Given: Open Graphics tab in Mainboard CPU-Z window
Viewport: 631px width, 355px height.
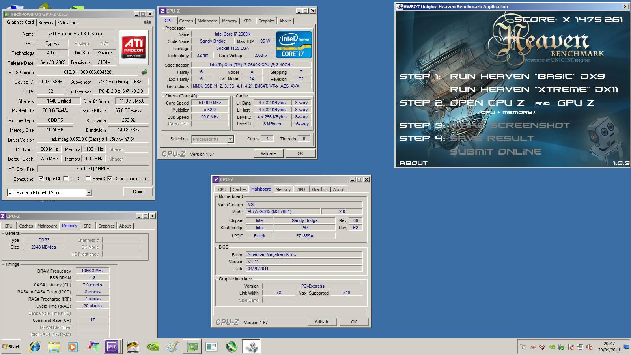Looking at the screenshot, I should click(320, 189).
